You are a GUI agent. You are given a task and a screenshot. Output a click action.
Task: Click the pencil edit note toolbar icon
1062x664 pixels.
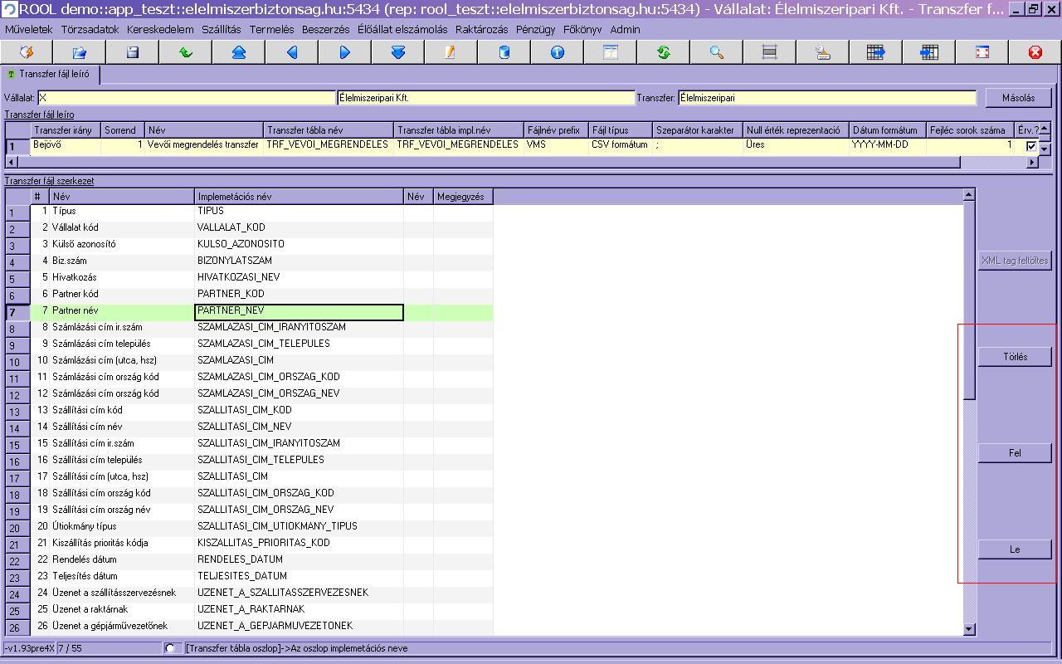tap(451, 52)
